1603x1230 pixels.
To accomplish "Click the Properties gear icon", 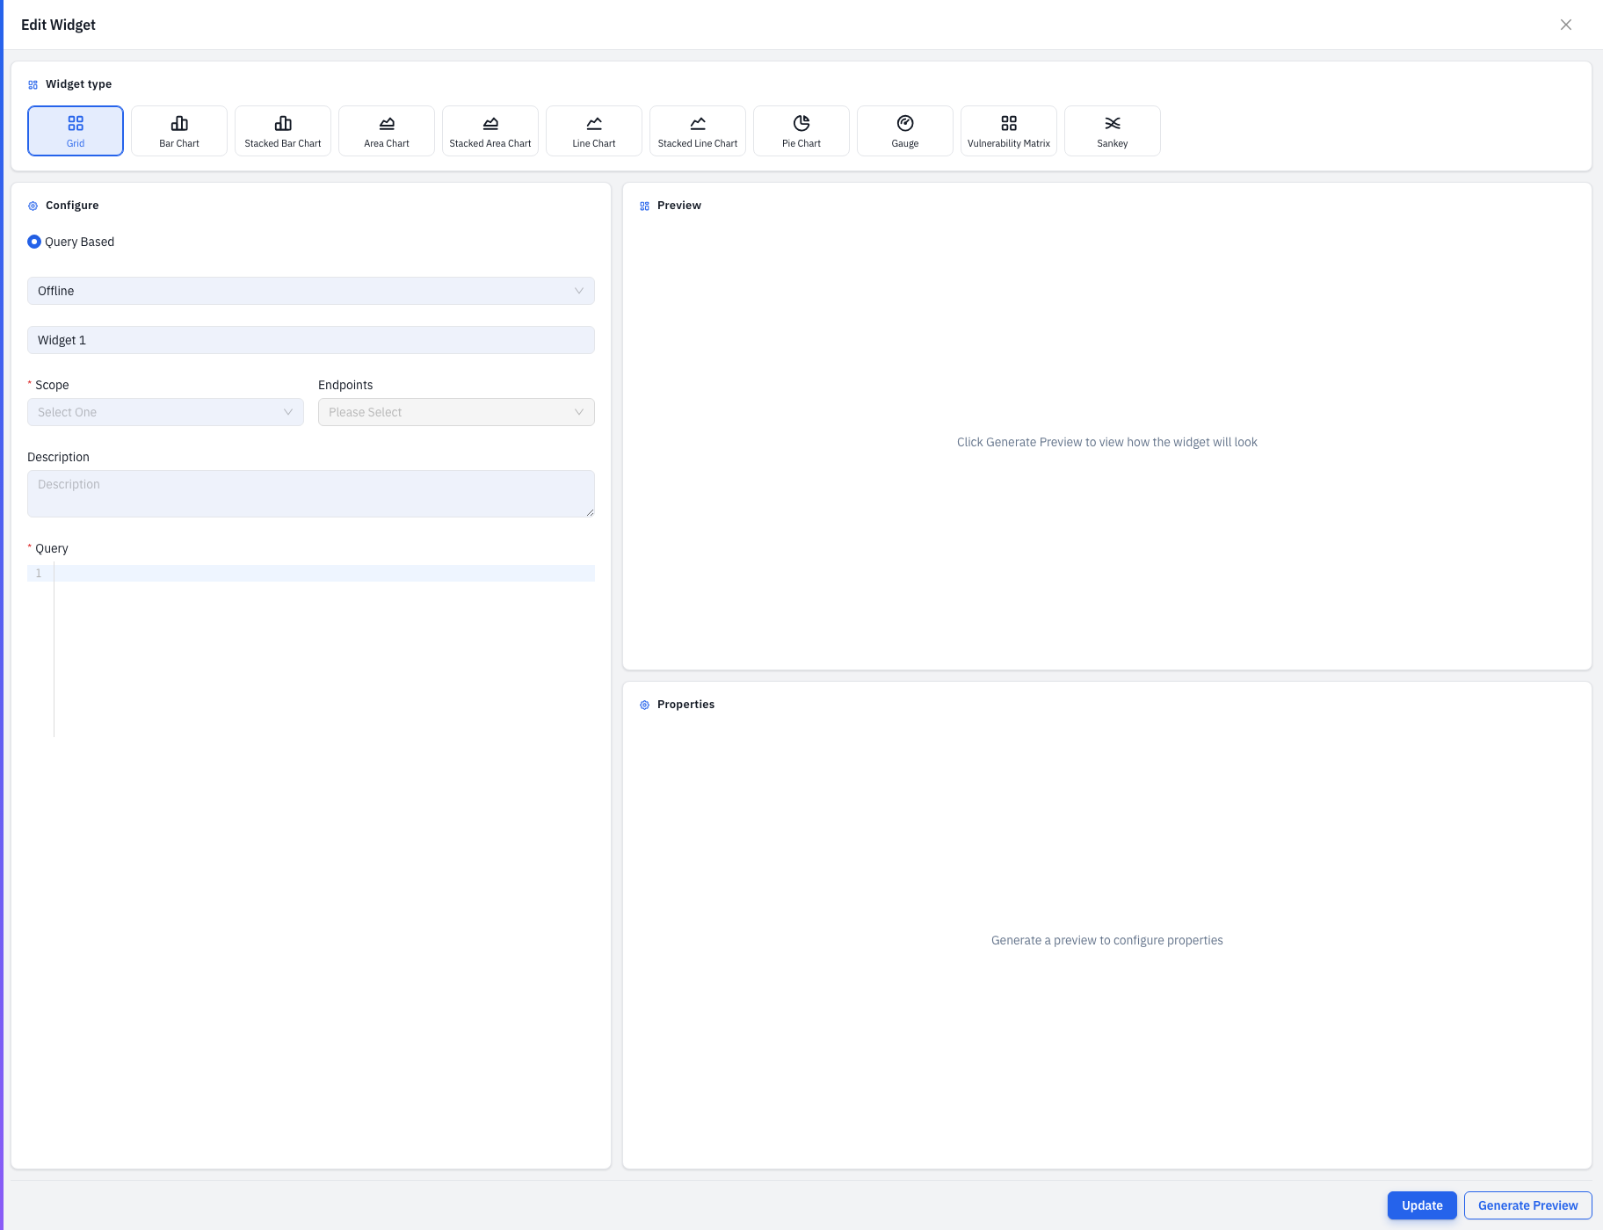I will pos(644,705).
